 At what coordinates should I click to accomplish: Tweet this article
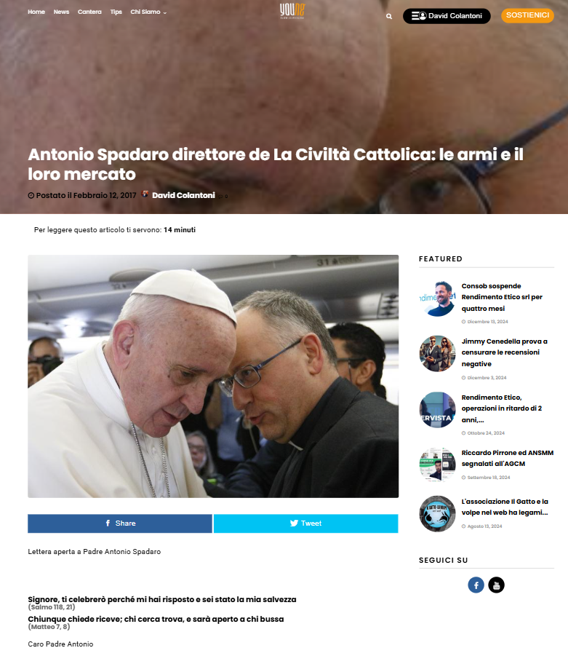[x=305, y=523]
